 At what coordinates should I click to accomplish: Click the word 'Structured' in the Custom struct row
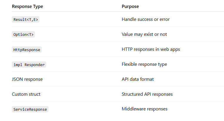point(132,94)
